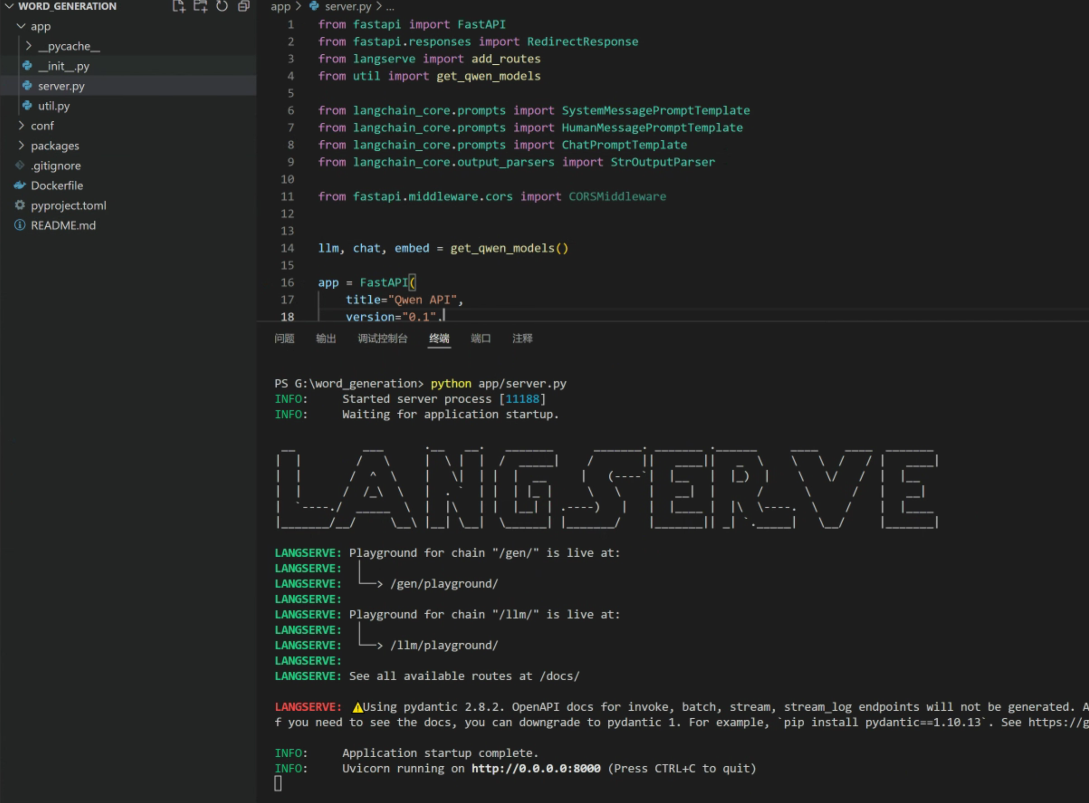Viewport: 1089px width, 803px height.
Task: Open README.md with info icon
Action: [x=63, y=225]
